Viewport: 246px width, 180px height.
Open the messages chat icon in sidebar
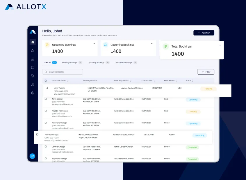point(33,67)
